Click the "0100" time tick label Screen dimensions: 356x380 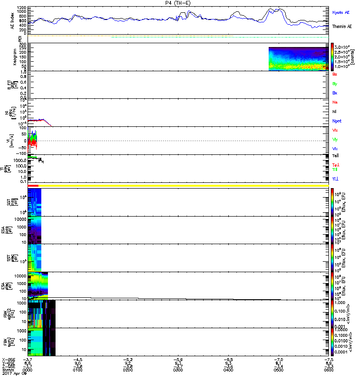tap(77, 370)
